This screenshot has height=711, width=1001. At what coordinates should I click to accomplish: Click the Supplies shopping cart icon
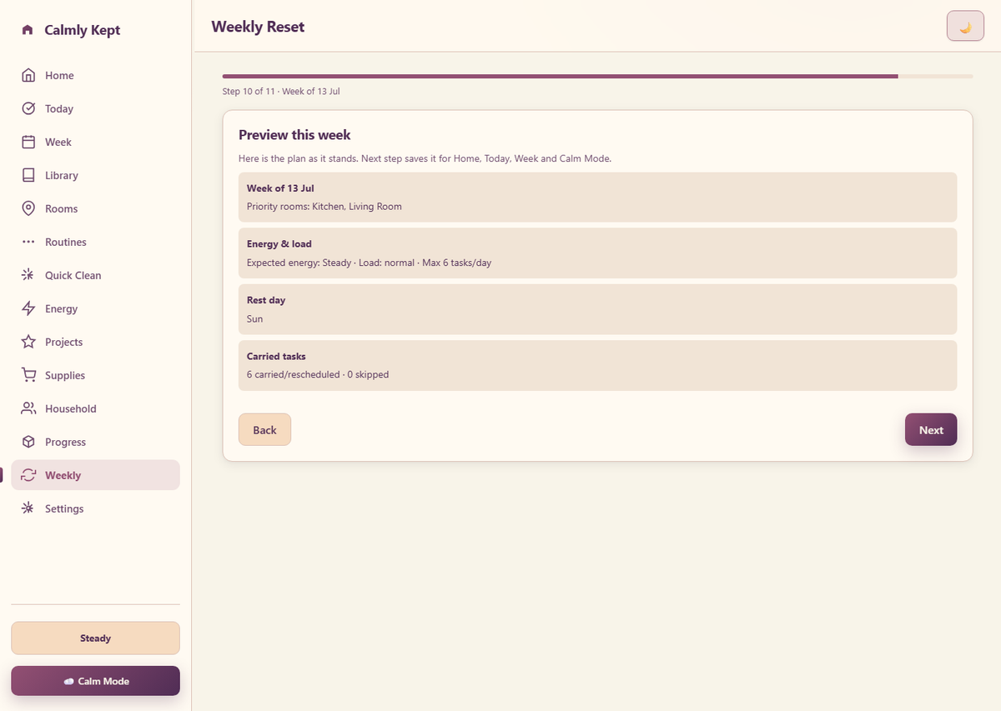[x=28, y=375]
